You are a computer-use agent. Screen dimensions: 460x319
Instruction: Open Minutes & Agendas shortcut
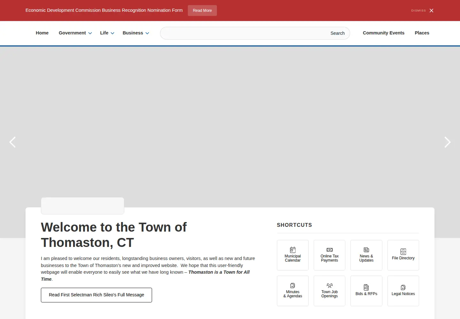(293, 291)
